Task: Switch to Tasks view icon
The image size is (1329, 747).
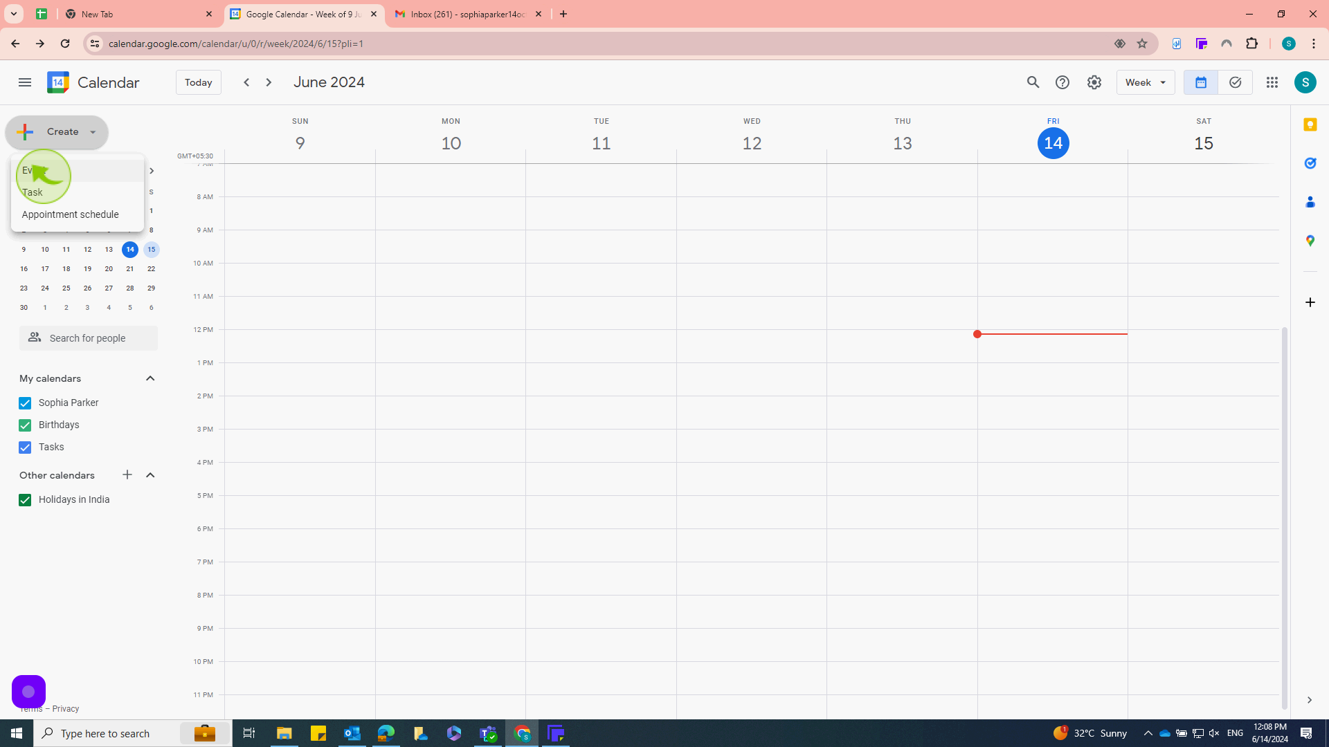Action: pos(1236,82)
